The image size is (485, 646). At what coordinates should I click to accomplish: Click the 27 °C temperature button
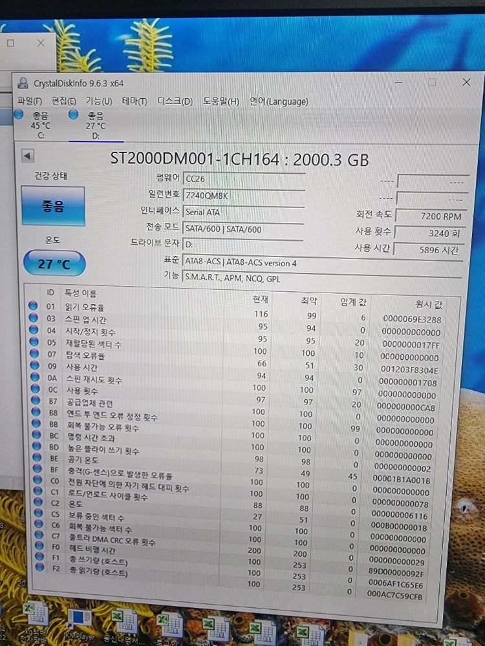(54, 264)
